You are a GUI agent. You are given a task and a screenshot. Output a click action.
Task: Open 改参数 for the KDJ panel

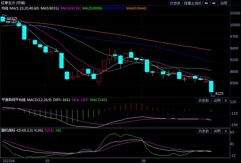[204, 131]
